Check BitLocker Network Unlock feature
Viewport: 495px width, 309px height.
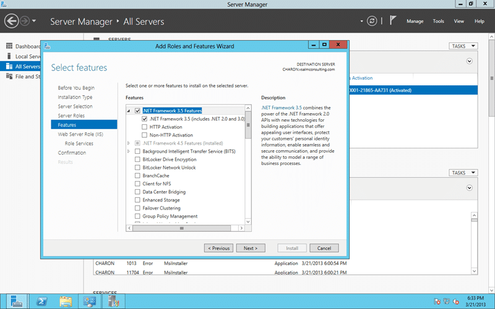[x=137, y=167]
